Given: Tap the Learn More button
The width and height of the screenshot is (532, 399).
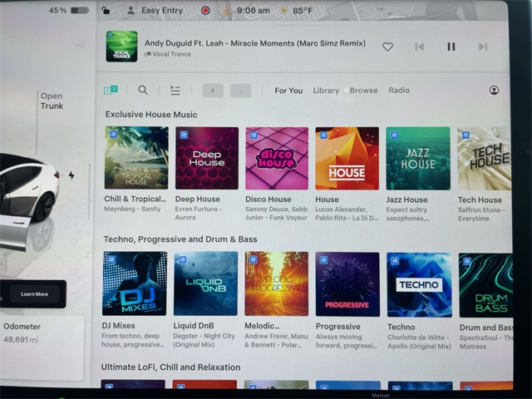Looking at the screenshot, I should click(x=35, y=293).
